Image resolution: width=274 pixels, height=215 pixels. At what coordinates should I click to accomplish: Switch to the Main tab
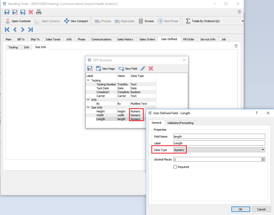[x=8, y=39]
